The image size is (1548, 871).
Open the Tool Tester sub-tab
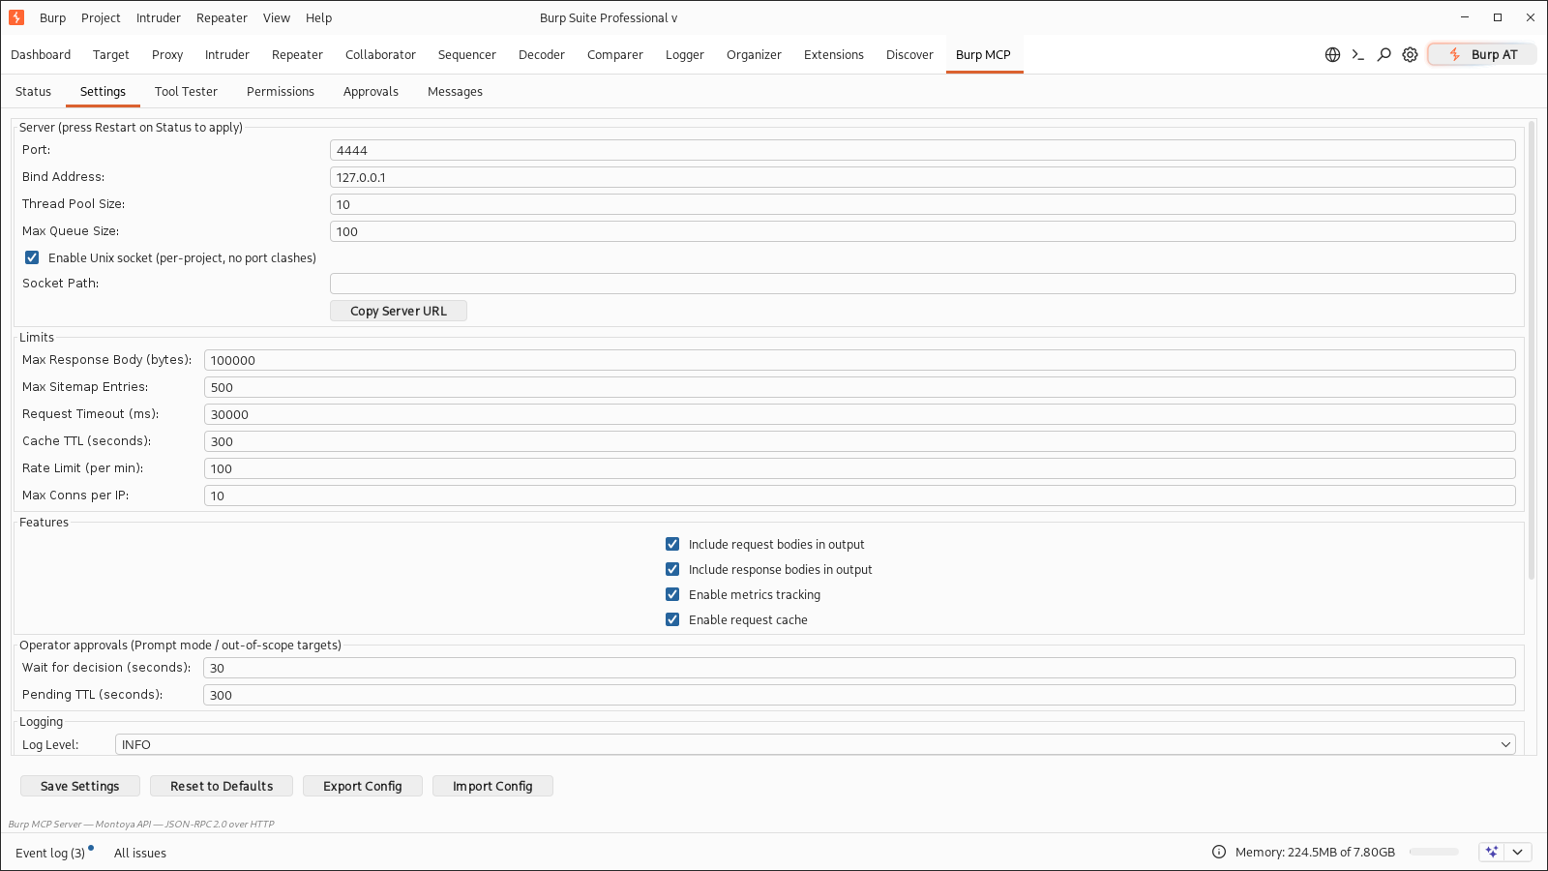pyautogui.click(x=186, y=91)
